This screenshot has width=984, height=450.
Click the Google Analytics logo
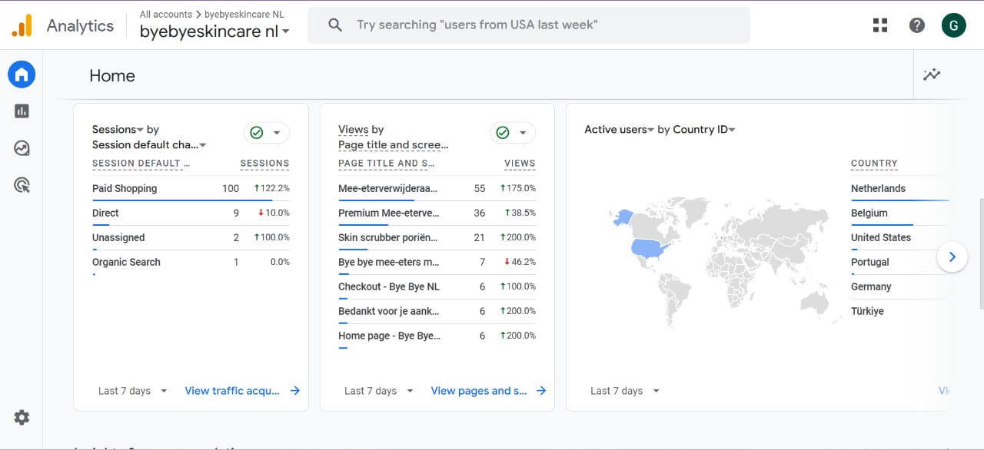(22, 25)
